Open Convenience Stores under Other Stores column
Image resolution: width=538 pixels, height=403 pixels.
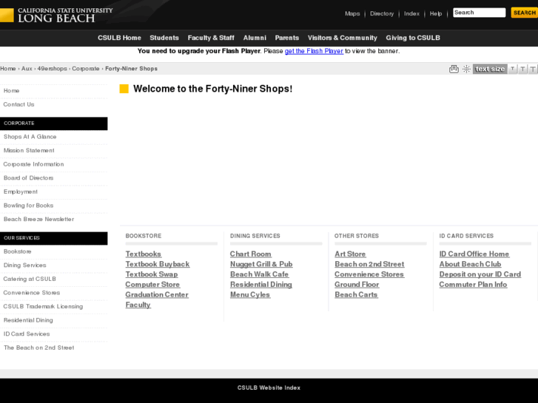click(x=369, y=274)
